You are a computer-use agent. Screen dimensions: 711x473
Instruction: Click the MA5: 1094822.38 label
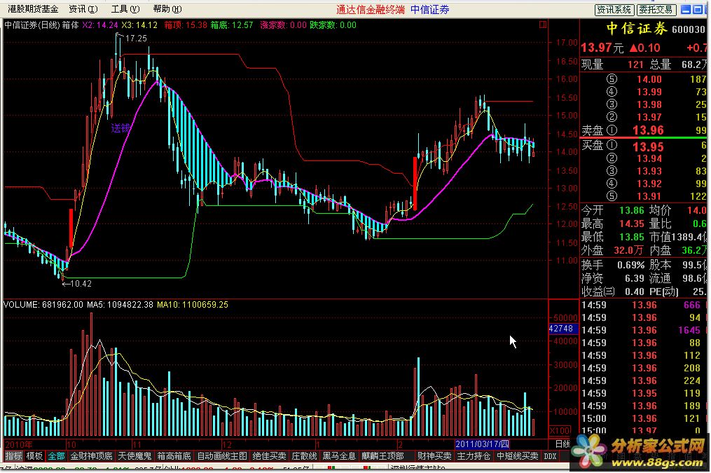120,305
